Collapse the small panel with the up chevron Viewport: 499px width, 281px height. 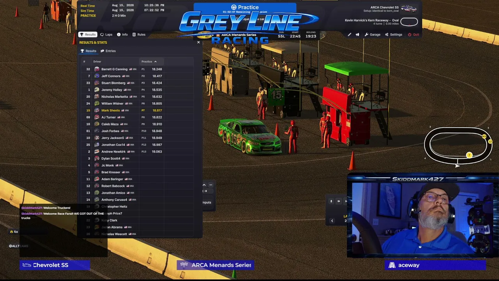[x=204, y=185]
